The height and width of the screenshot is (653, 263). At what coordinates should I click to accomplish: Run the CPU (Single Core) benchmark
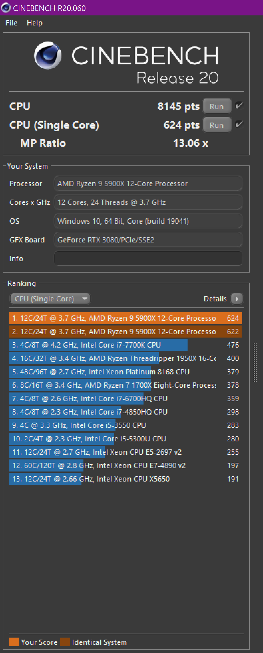(x=217, y=125)
